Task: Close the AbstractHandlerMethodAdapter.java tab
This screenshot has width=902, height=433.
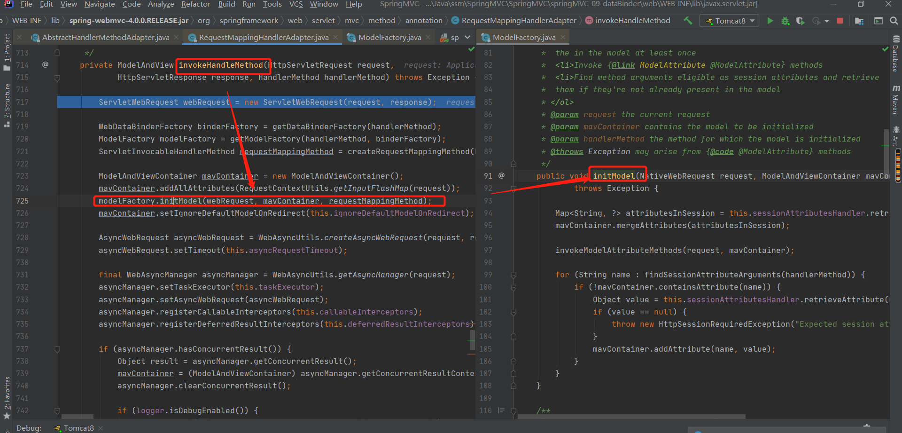Action: click(x=176, y=37)
